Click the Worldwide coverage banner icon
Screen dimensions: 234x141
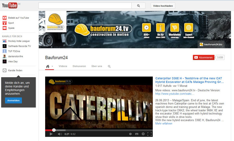pos(175,28)
